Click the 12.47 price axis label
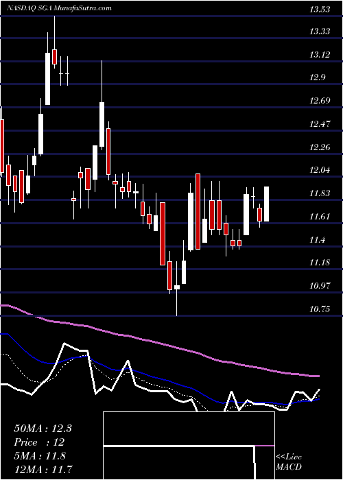The height and width of the screenshot is (480, 343). tap(320, 124)
